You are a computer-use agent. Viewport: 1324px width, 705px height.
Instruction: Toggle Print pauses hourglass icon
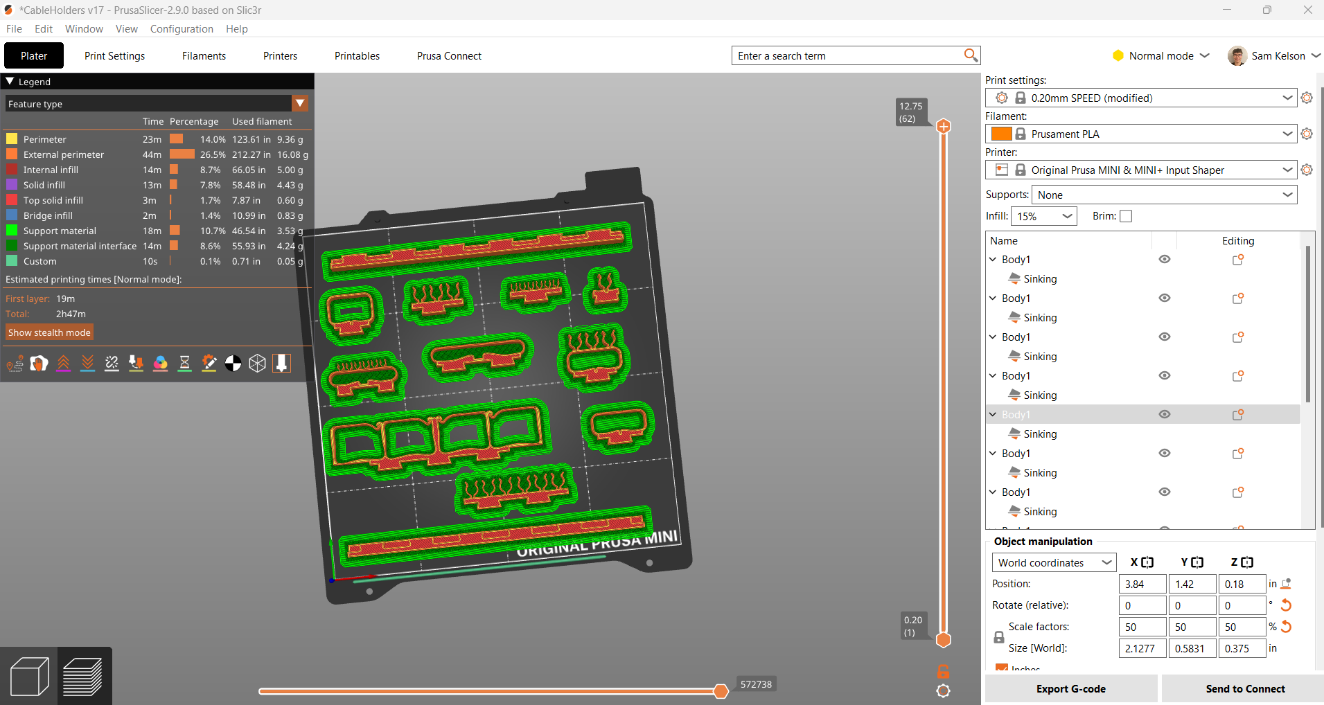click(x=185, y=364)
